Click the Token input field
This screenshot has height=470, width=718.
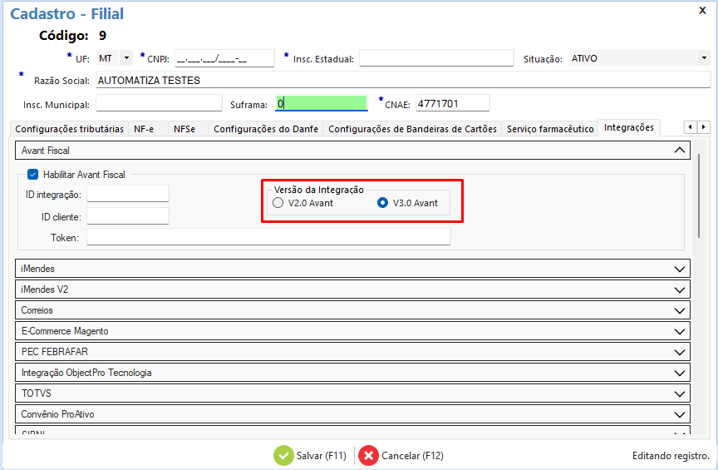pyautogui.click(x=268, y=238)
